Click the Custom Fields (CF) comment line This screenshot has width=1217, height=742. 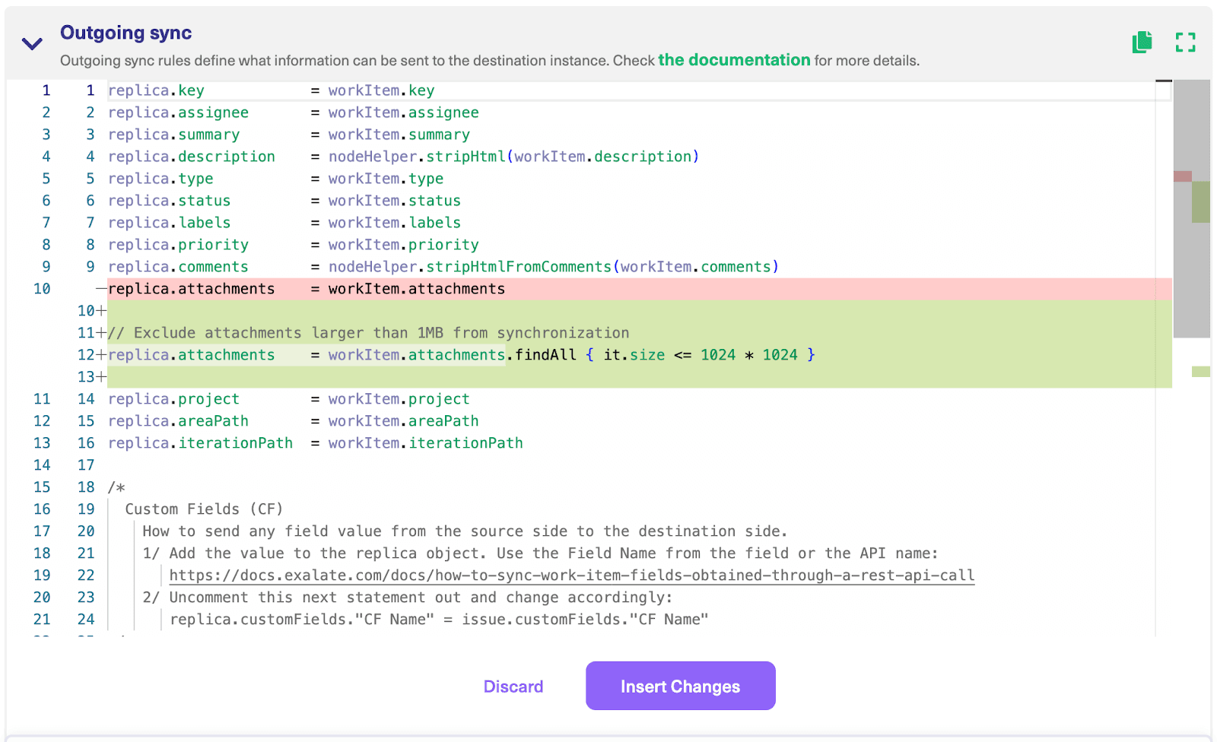(204, 509)
